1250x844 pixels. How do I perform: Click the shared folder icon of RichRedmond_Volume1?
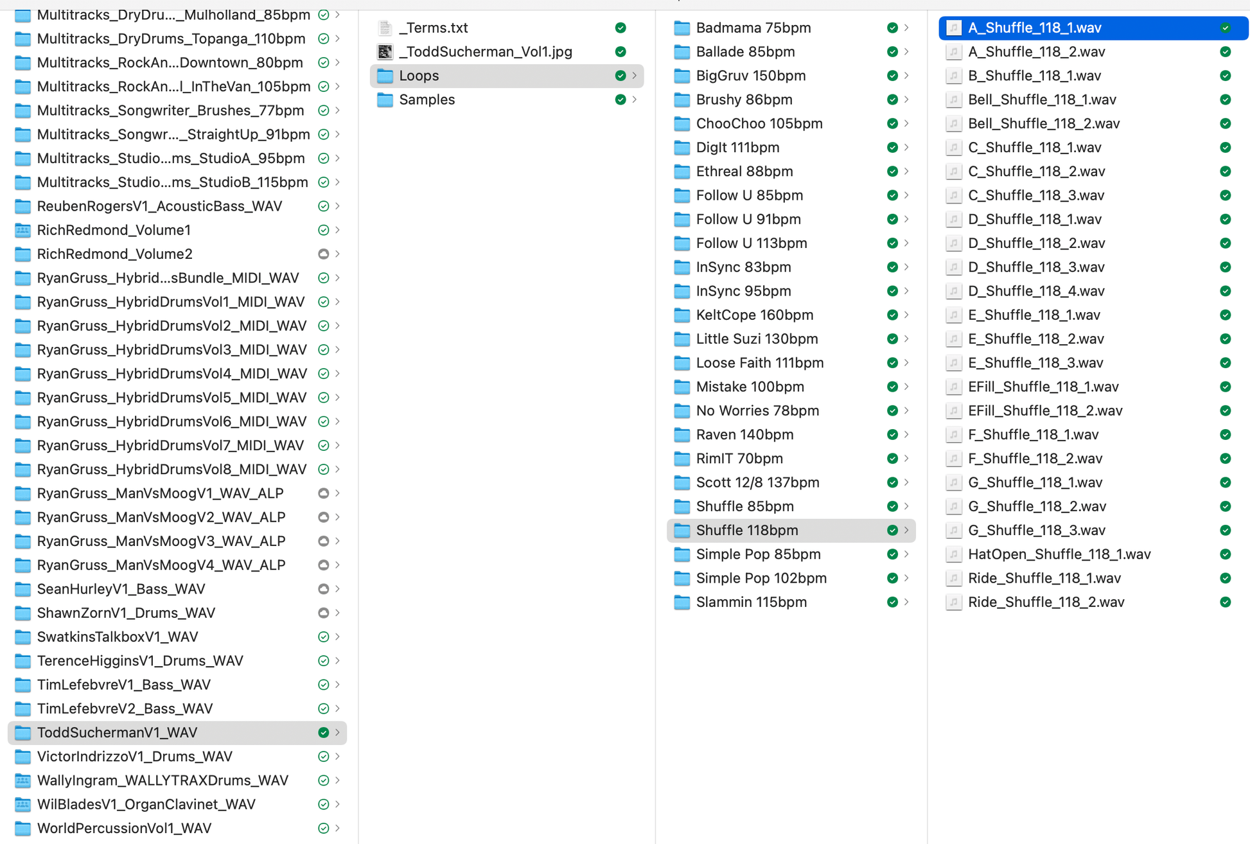coord(22,230)
